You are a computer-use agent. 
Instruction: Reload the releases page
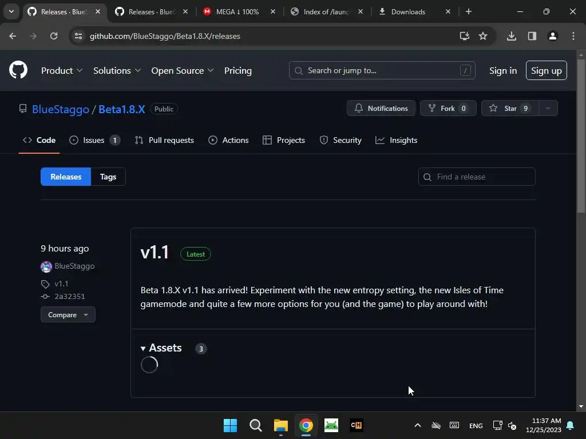[54, 36]
